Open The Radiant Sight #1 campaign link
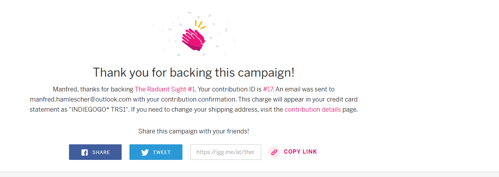 click(165, 89)
